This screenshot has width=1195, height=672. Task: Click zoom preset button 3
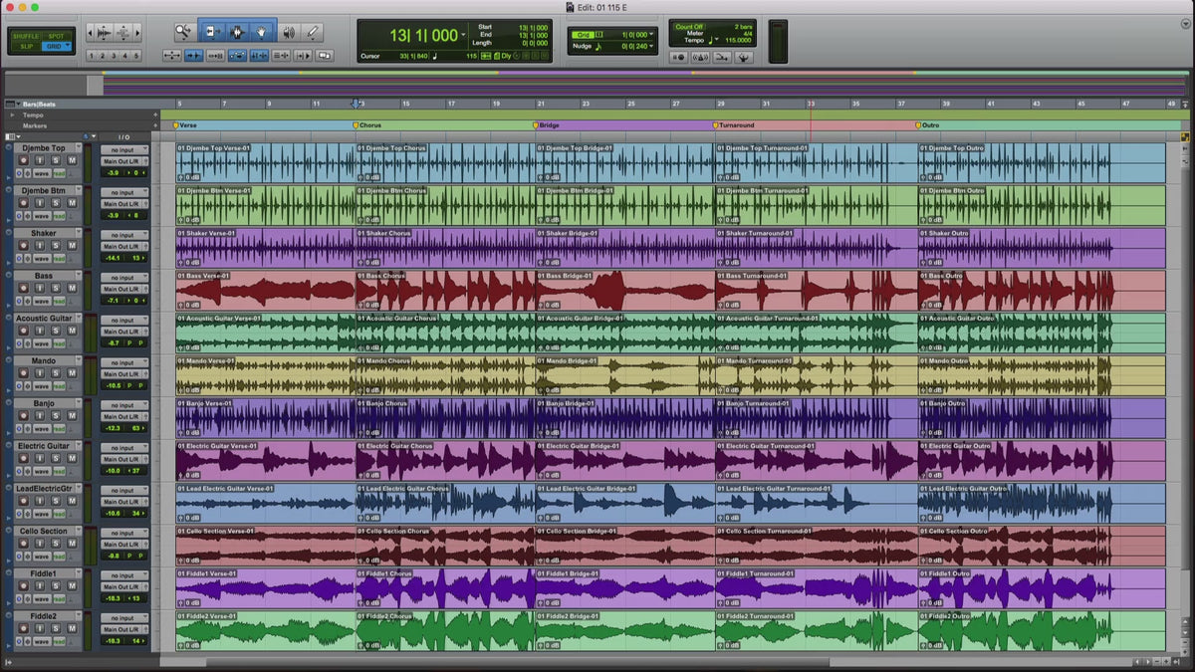point(114,56)
